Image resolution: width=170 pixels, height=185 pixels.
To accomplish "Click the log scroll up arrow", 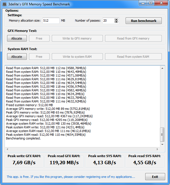I will coord(162,68).
